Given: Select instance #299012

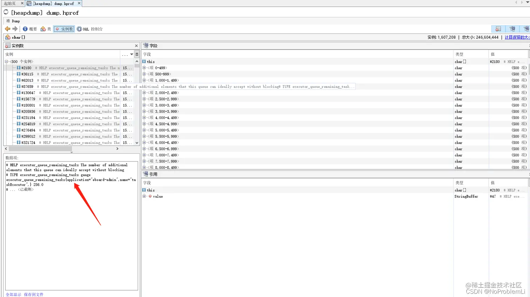Looking at the screenshot, I should tap(69, 136).
